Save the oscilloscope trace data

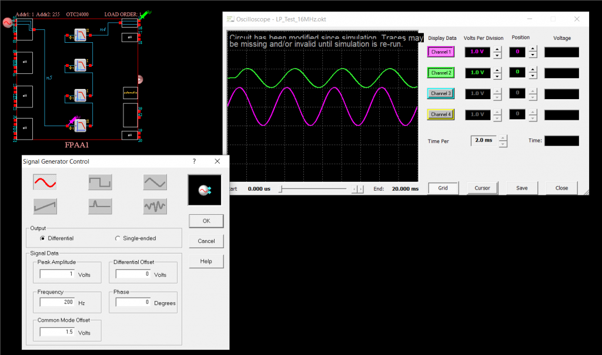[x=521, y=188]
